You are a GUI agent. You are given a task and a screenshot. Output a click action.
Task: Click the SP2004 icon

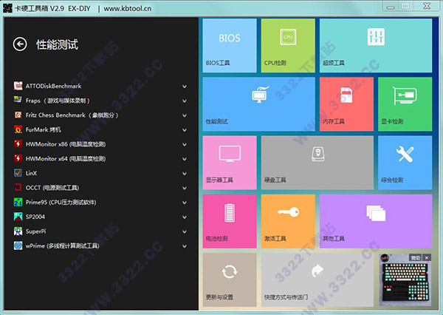point(18,217)
